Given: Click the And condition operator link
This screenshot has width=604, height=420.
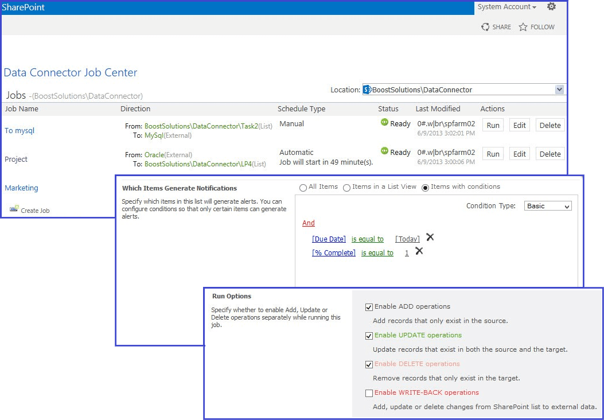Looking at the screenshot, I should coord(308,223).
